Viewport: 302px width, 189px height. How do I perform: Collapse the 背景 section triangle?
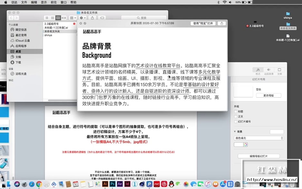click(x=235, y=131)
